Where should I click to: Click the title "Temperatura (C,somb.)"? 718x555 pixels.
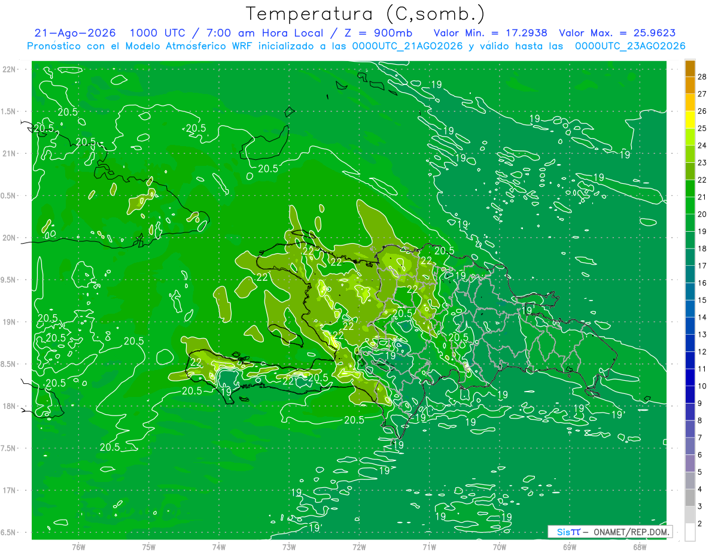tap(365, 14)
